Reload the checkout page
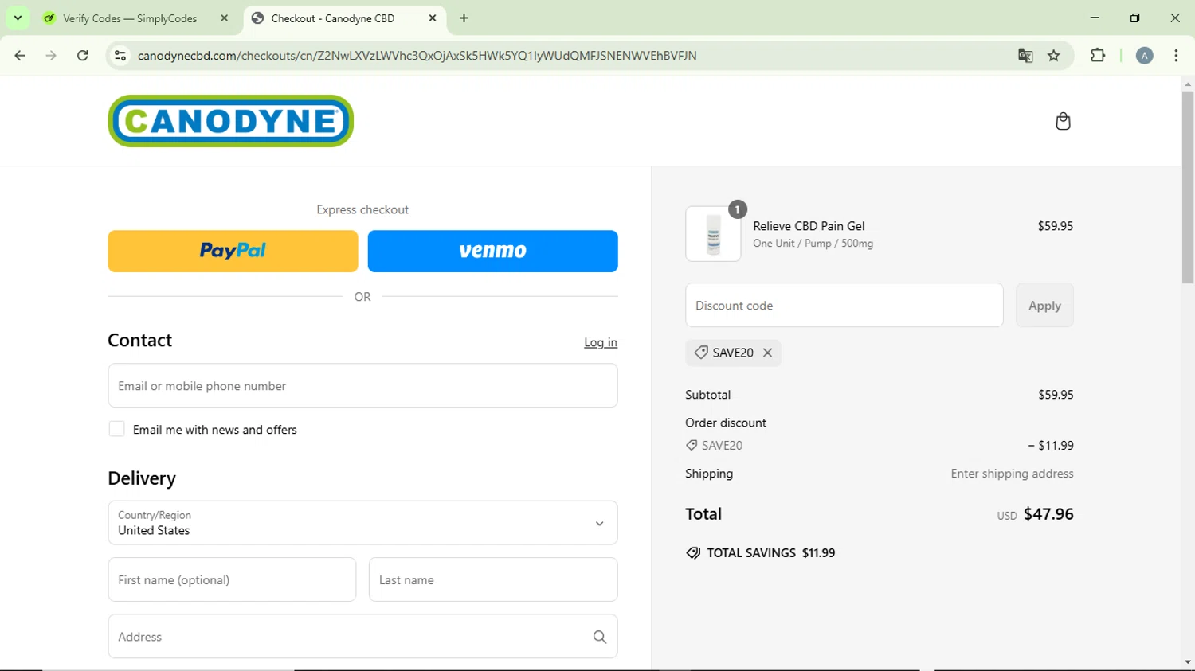The image size is (1195, 671). [x=83, y=56]
